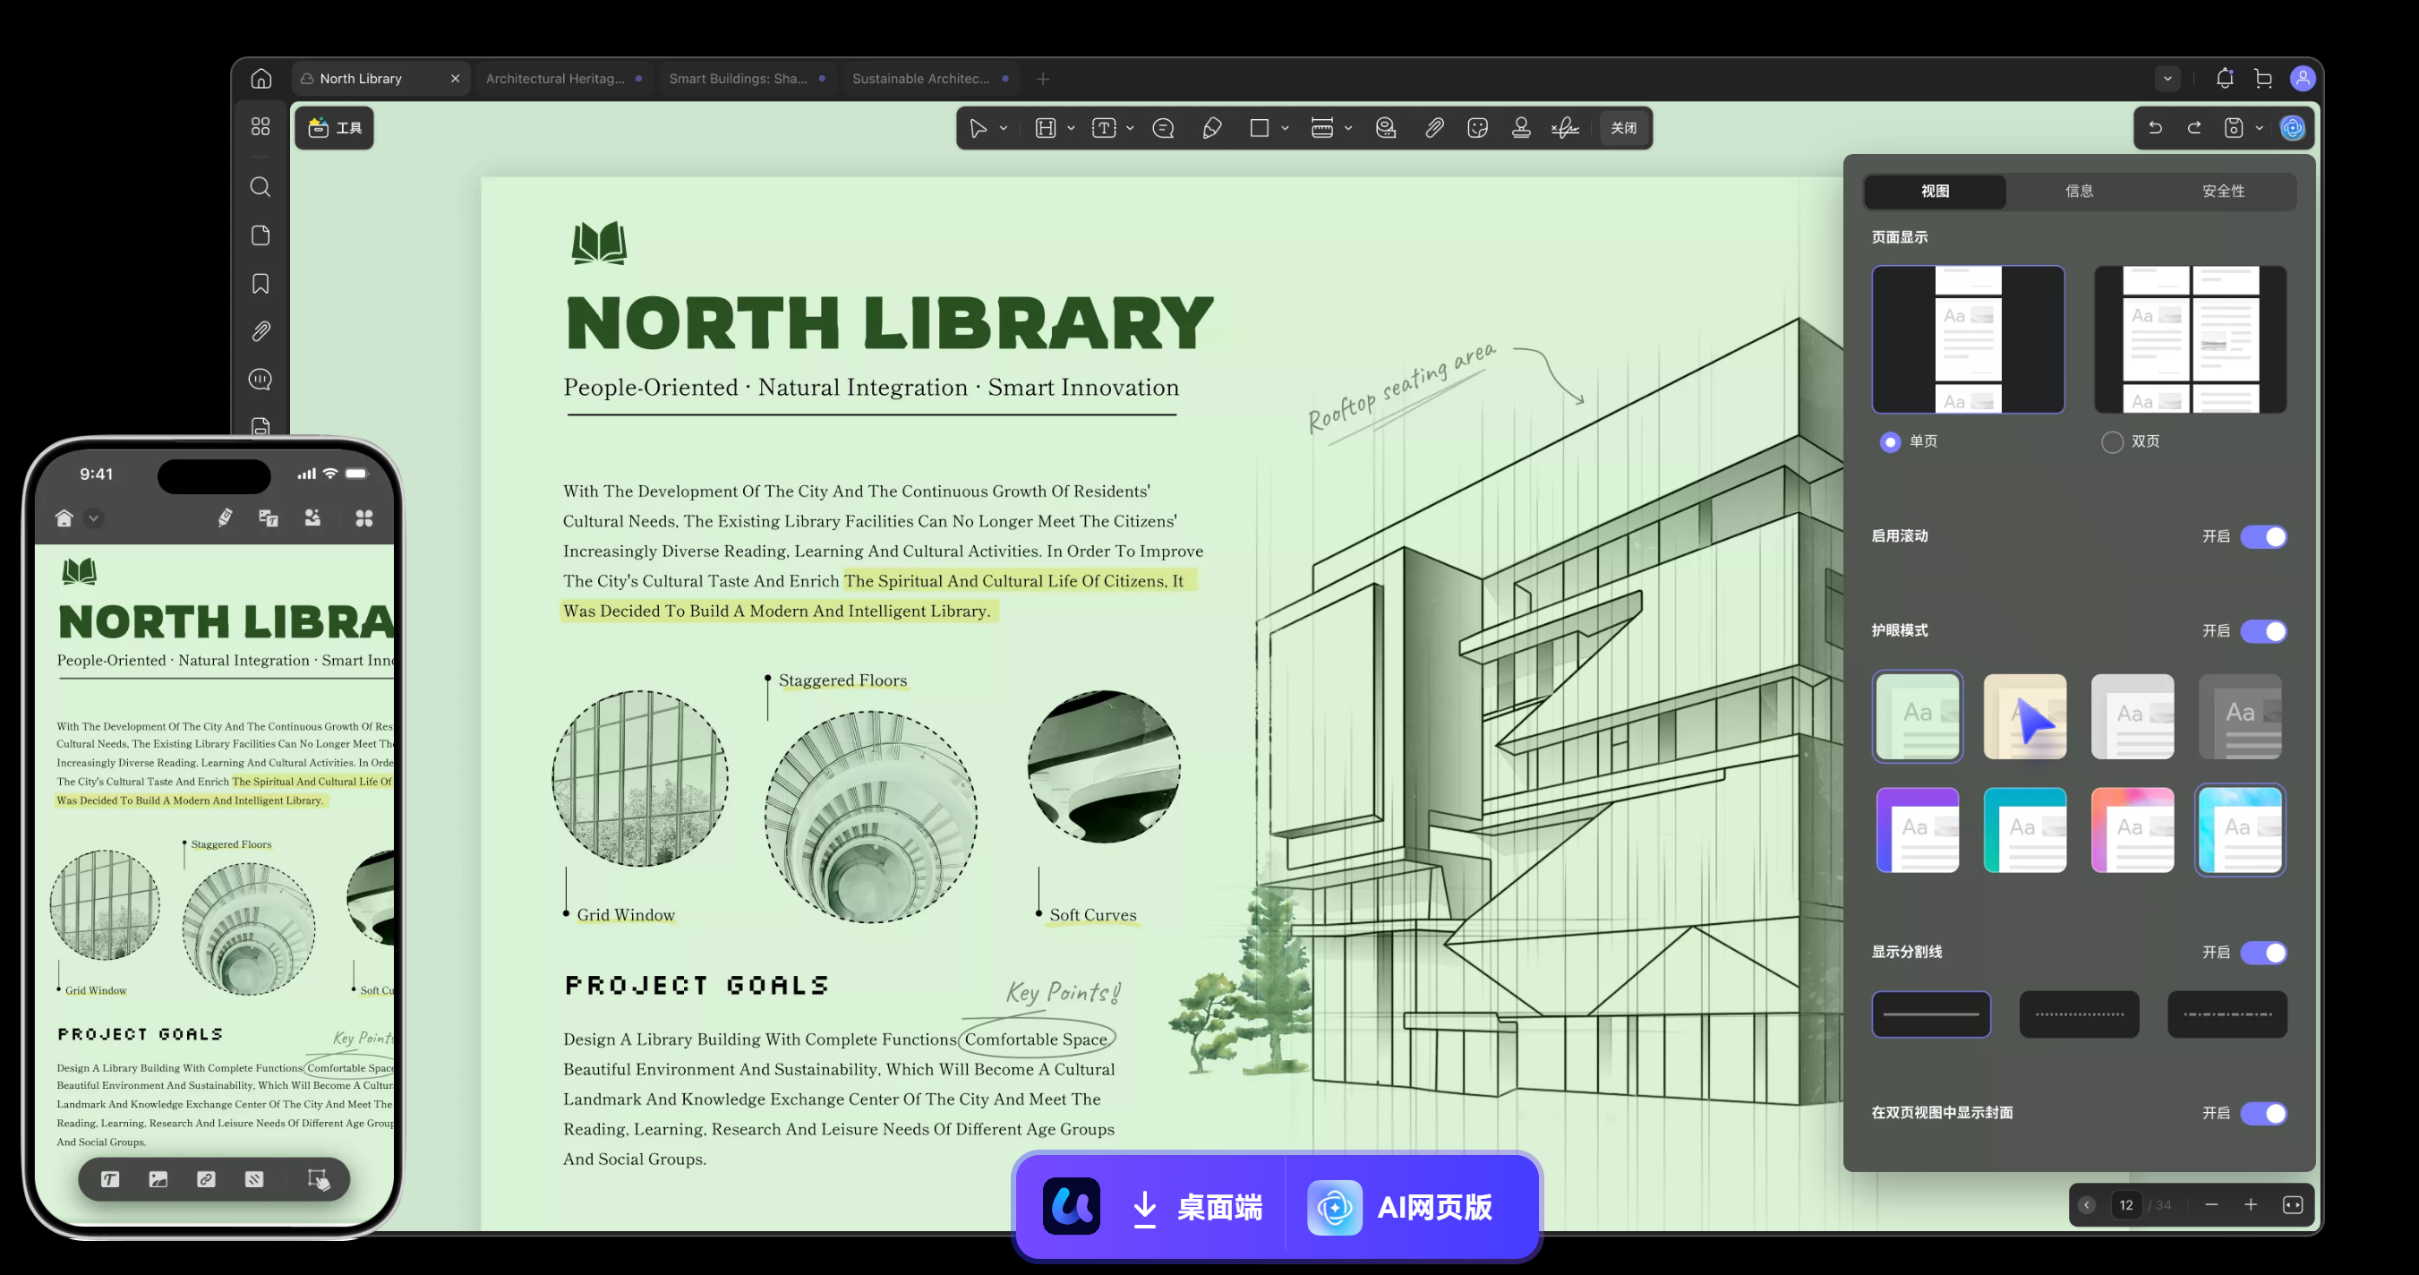Expand the shape rectangle tool dropdown arrow
This screenshot has width=2419, height=1275.
tap(1285, 129)
